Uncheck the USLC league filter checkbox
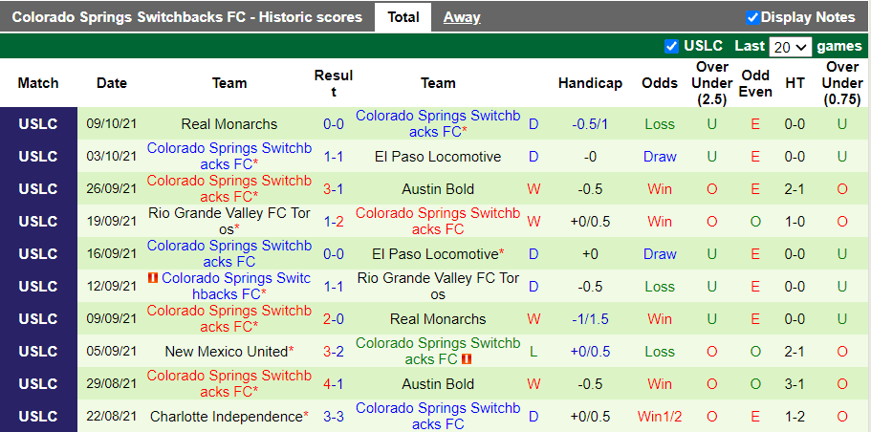 point(671,46)
